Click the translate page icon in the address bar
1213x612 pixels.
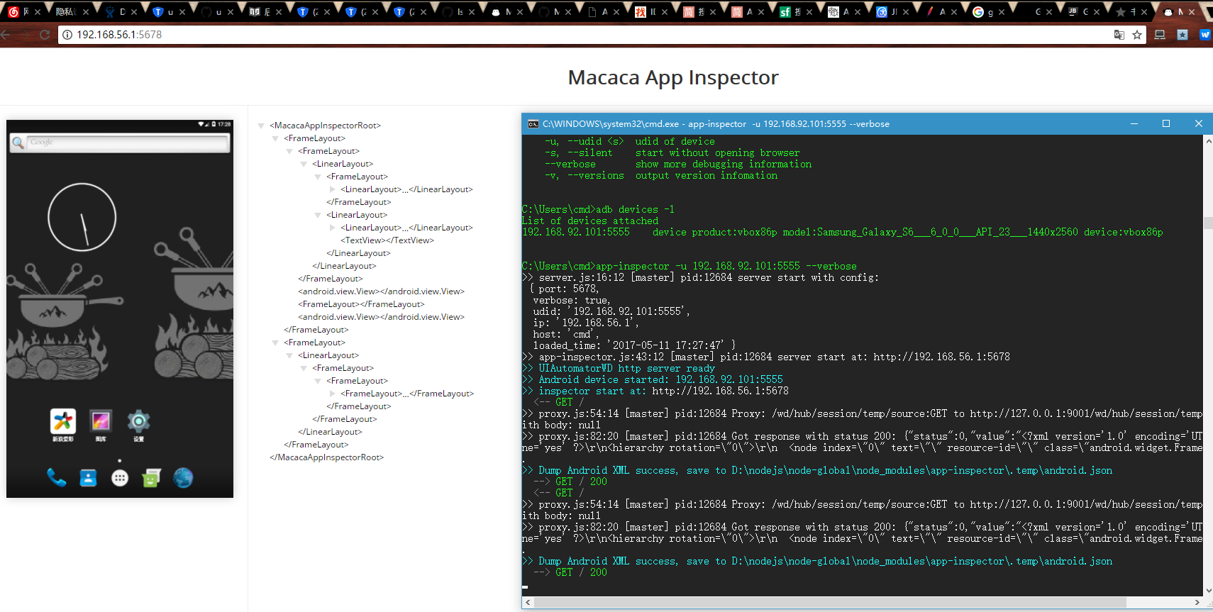tap(1119, 35)
